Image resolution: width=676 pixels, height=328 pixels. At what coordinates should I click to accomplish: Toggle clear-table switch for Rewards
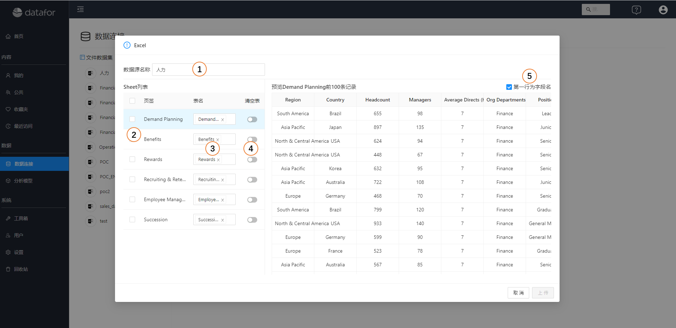tap(252, 160)
